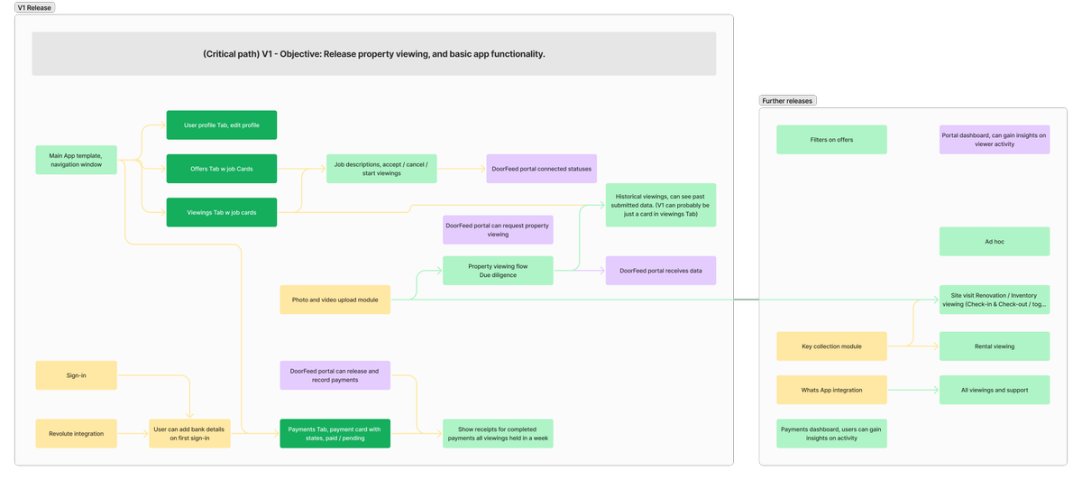Click the User profile Tab card
This screenshot has width=1082, height=480.
pos(222,125)
